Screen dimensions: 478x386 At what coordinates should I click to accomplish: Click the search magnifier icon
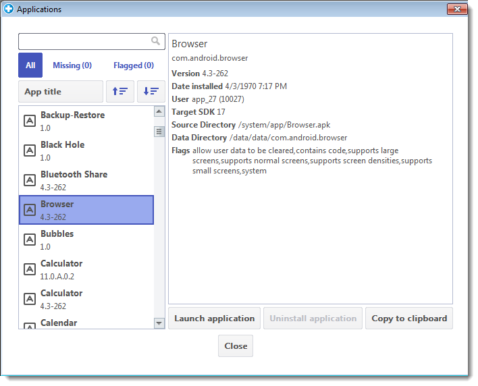pos(155,40)
